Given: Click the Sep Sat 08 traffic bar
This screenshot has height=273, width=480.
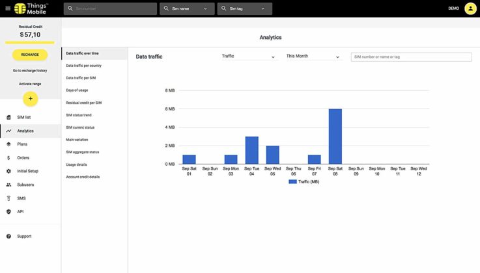Looking at the screenshot, I should (335, 136).
